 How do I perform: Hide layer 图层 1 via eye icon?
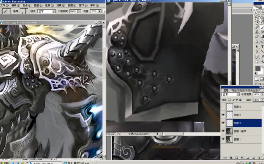point(223,139)
